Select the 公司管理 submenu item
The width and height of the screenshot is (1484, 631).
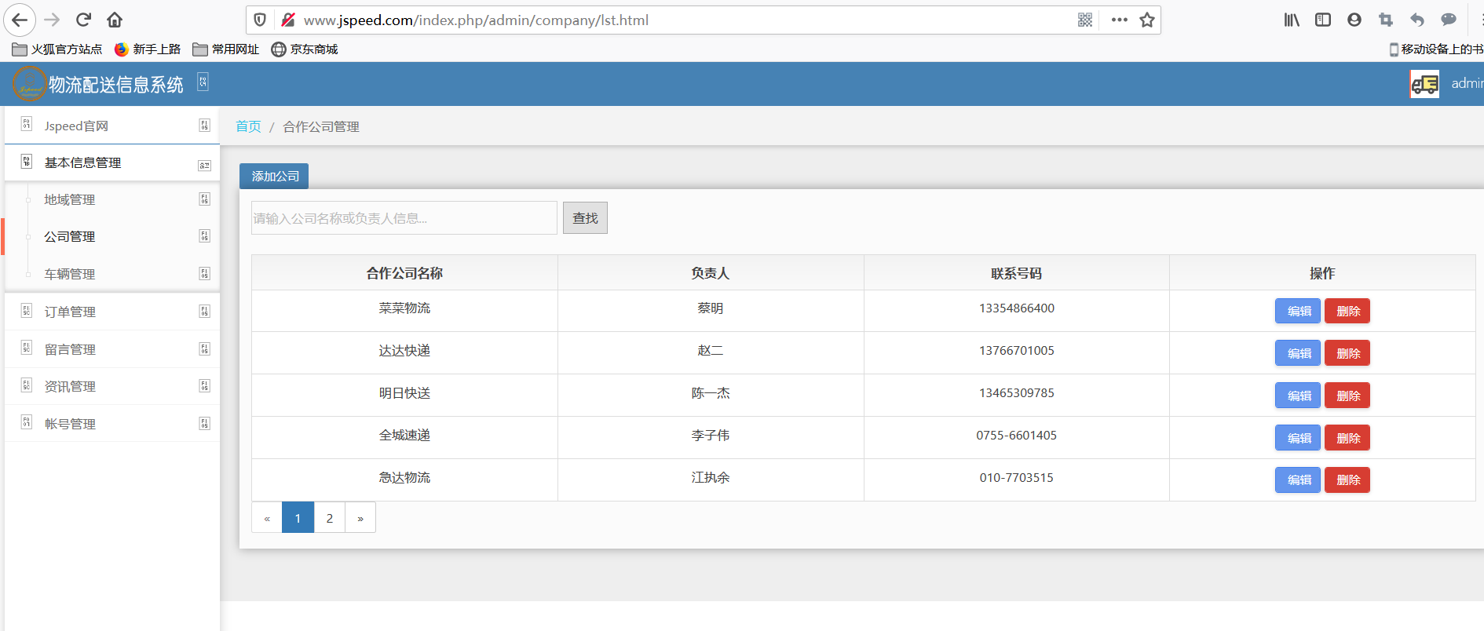112,236
